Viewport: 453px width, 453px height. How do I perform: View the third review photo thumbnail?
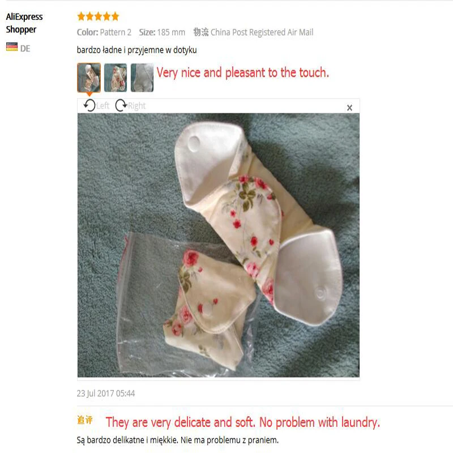click(142, 78)
